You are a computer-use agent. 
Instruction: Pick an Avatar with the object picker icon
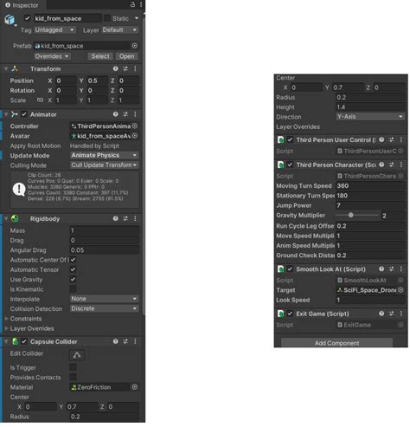tap(135, 136)
